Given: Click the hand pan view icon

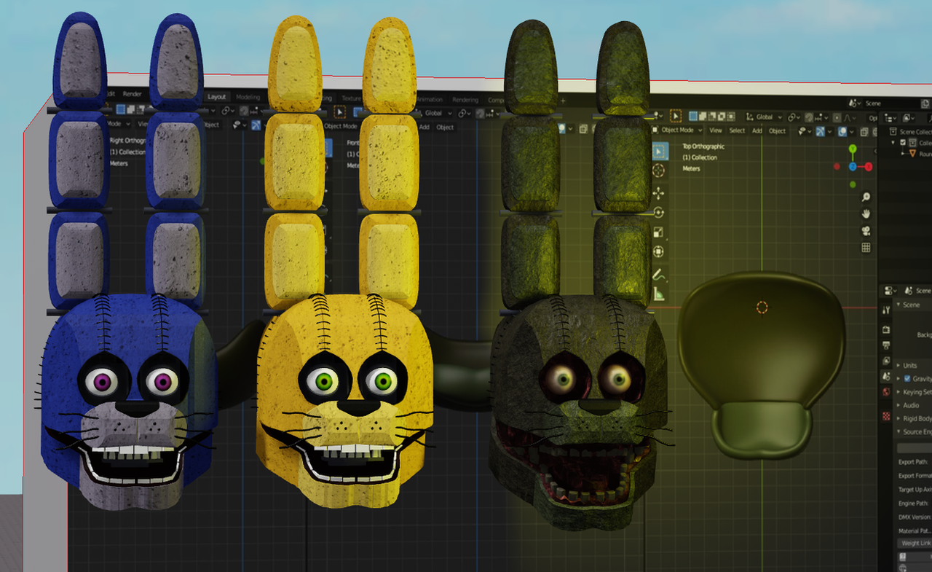Looking at the screenshot, I should tap(866, 213).
